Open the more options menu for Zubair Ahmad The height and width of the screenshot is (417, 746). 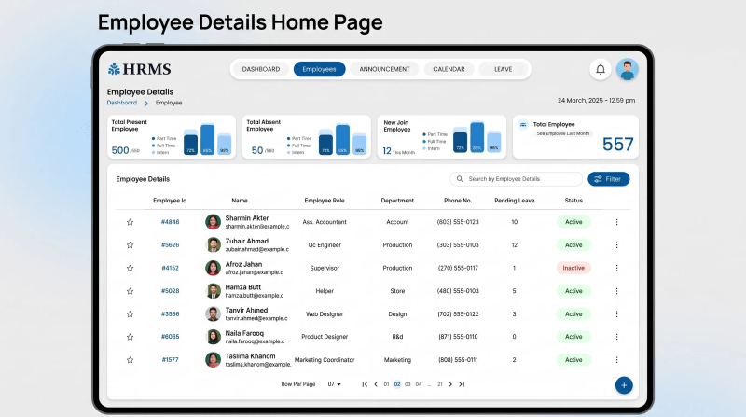tap(616, 244)
